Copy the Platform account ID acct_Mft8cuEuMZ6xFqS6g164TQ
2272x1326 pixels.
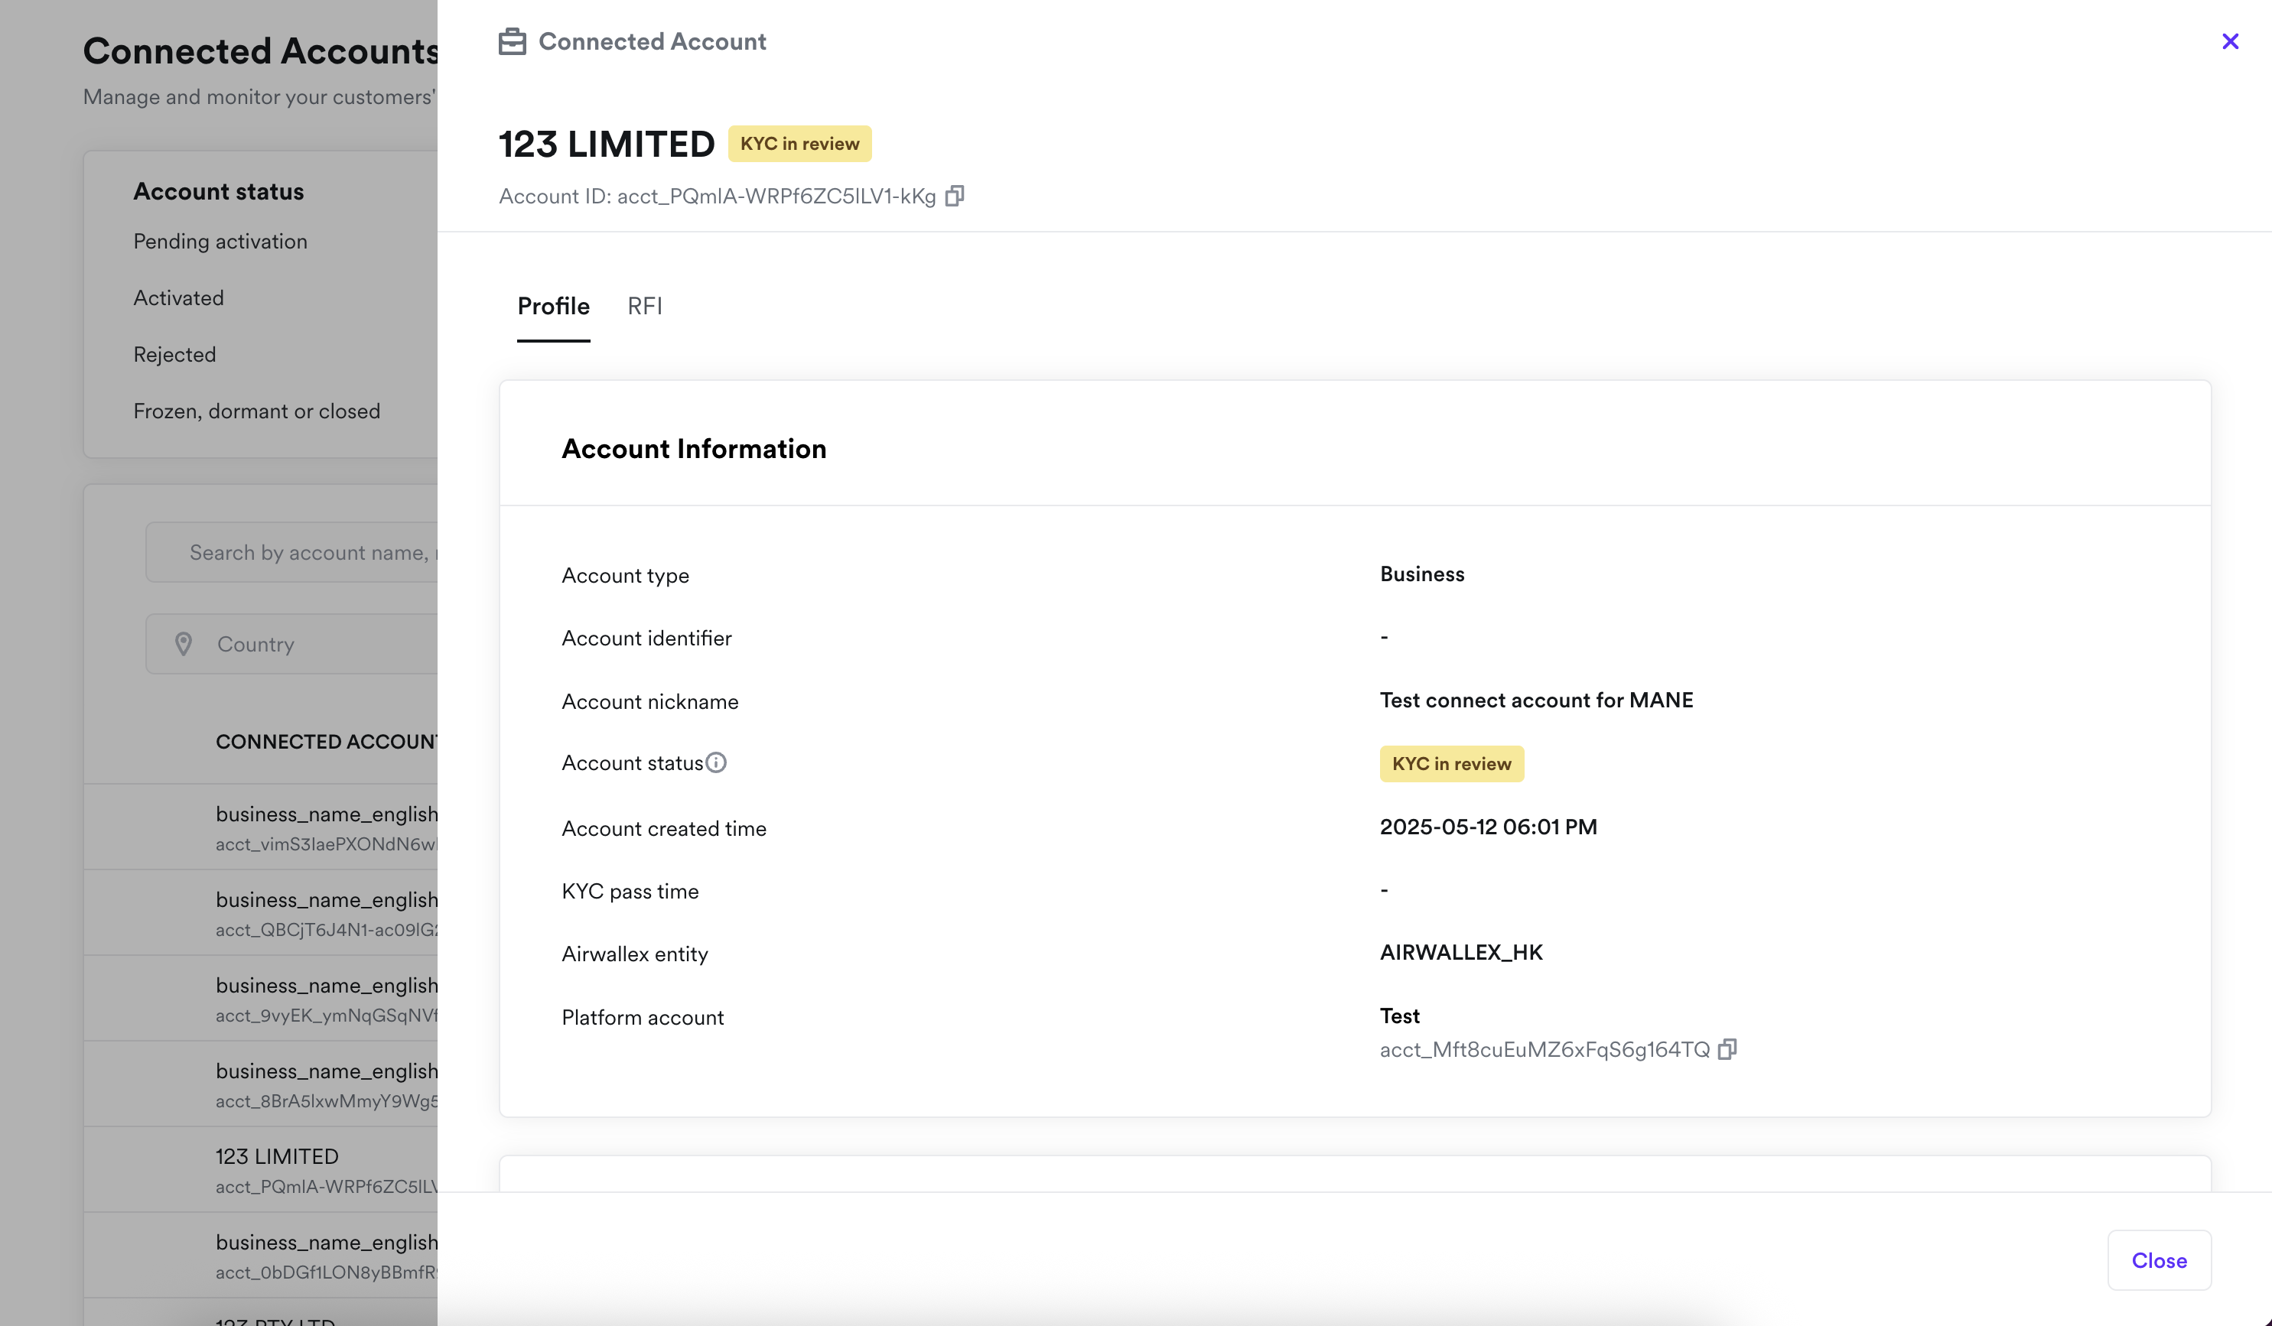(1727, 1049)
